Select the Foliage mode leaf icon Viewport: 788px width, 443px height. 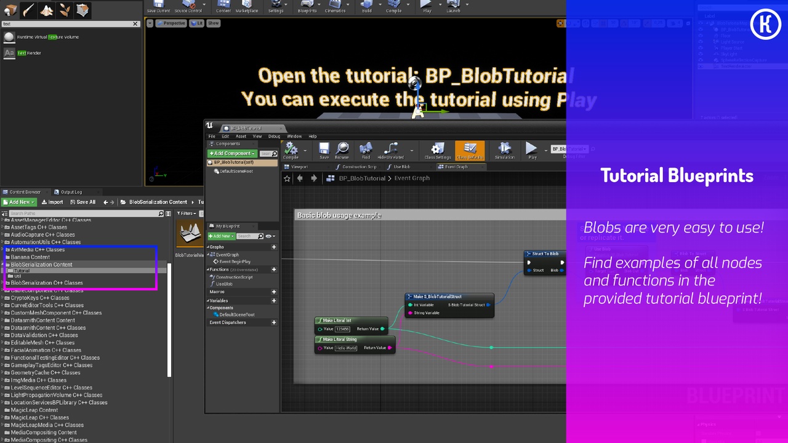tap(64, 10)
